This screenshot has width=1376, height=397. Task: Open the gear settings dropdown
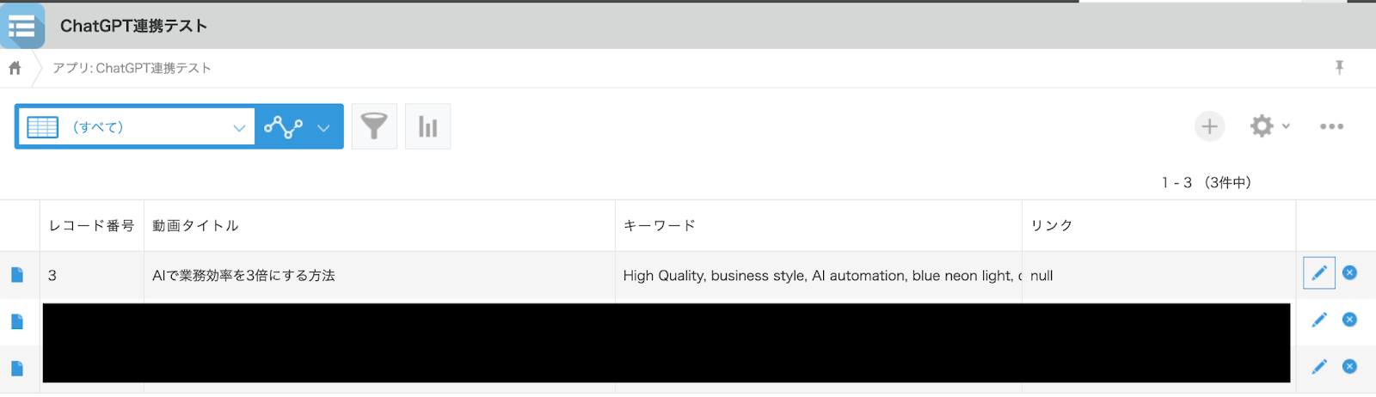click(1268, 126)
